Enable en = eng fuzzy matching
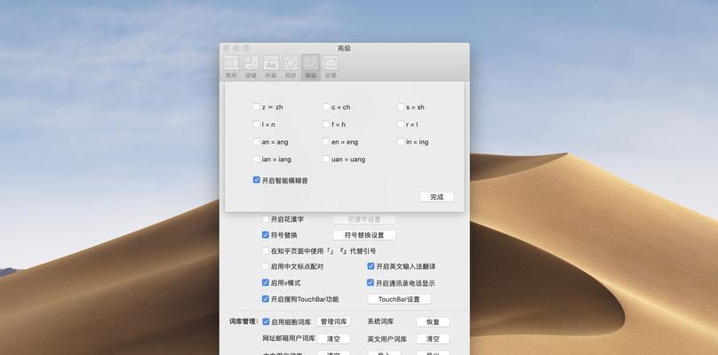Screen dimensions: 718x355 click(326, 141)
